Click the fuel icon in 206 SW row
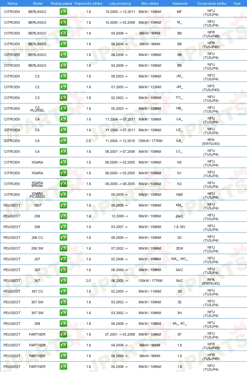This screenshot has width=247, height=372. 63,248
